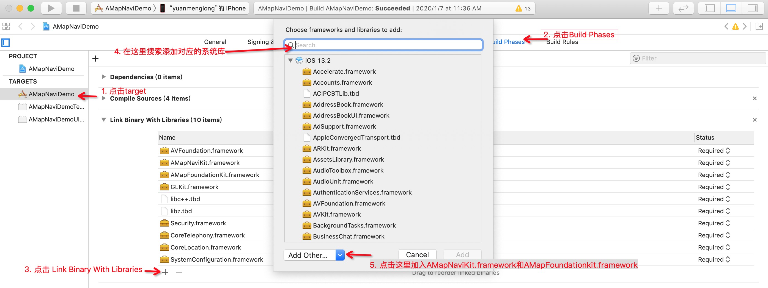Image resolution: width=768 pixels, height=288 pixels.
Task: Cancel the frameworks chooser dialog
Action: tap(417, 255)
